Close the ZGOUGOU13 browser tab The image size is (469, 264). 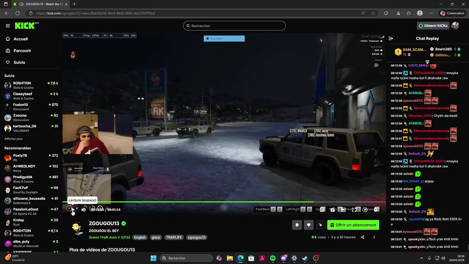66,4
